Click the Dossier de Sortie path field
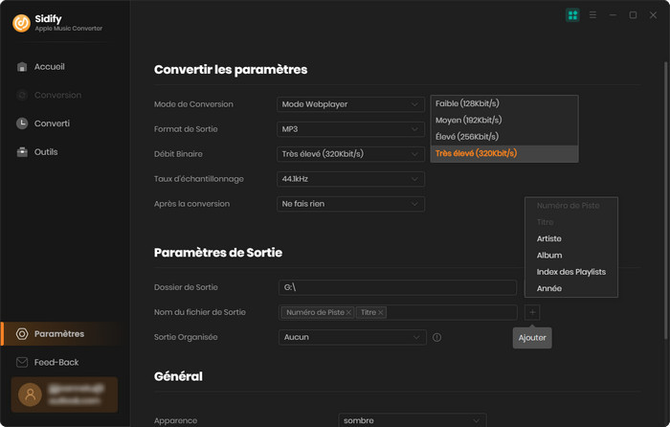 (397, 287)
